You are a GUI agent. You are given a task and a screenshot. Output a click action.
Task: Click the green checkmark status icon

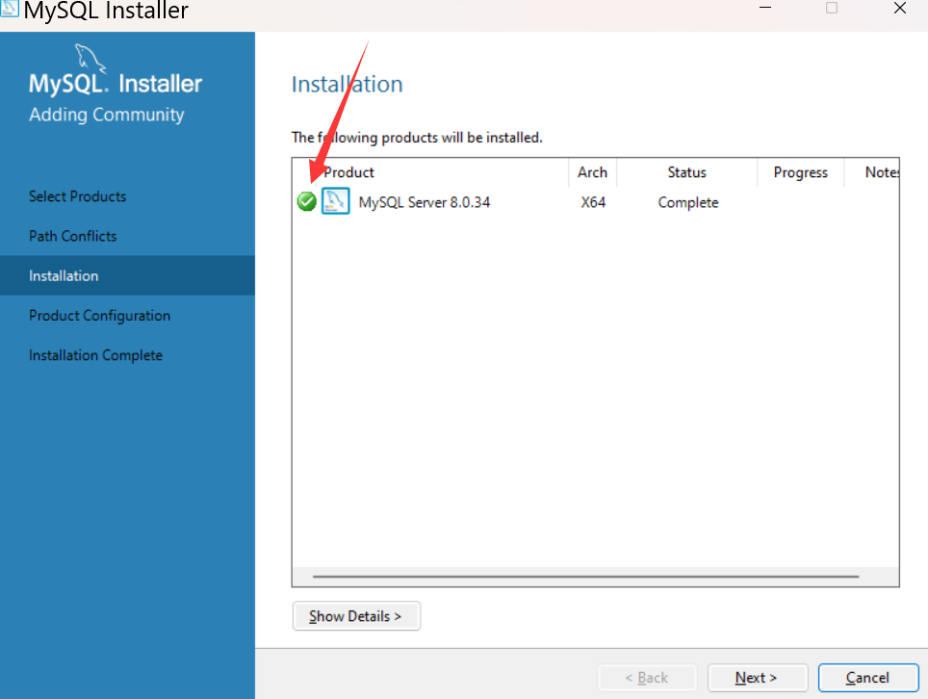click(x=306, y=202)
